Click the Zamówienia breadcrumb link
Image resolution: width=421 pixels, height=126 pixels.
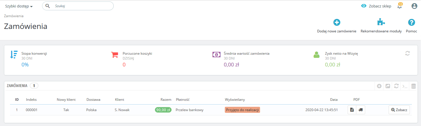[x=14, y=16]
